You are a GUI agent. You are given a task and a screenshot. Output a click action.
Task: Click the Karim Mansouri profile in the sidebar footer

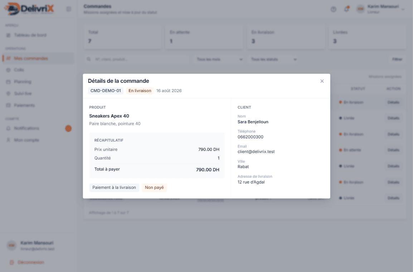tap(31, 245)
